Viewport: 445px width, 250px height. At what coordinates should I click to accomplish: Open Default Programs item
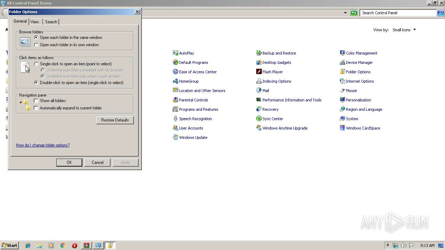coord(190,62)
